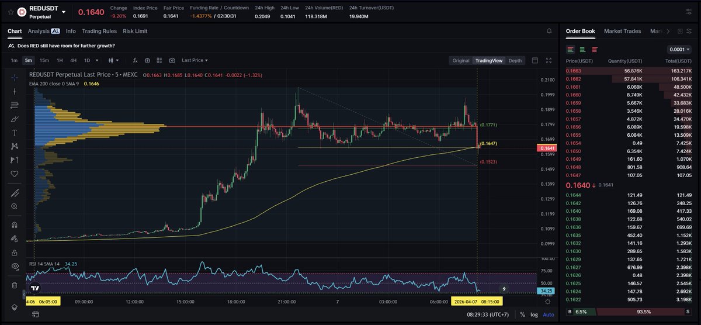Image resolution: width=701 pixels, height=325 pixels.
Task: Switch to the Chart tab
Action: coord(15,31)
